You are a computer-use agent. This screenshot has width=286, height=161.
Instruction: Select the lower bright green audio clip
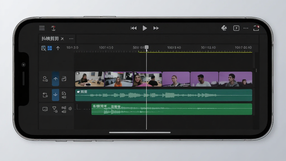(x=172, y=109)
